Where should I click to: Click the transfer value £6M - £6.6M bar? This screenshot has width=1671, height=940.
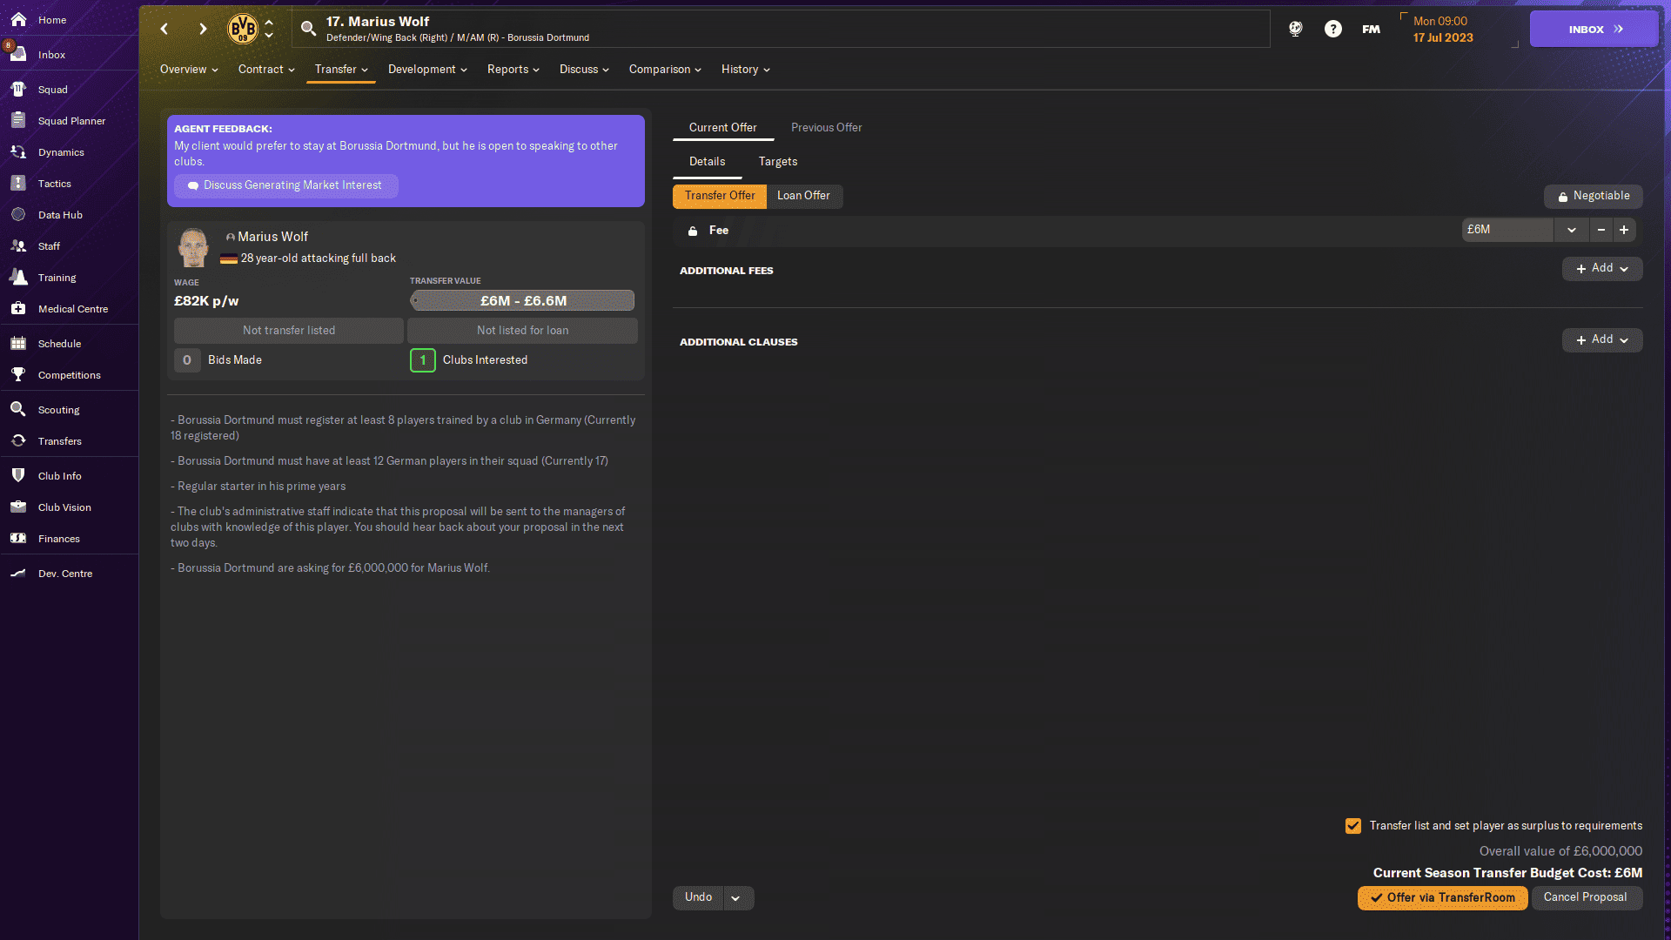[x=522, y=300]
